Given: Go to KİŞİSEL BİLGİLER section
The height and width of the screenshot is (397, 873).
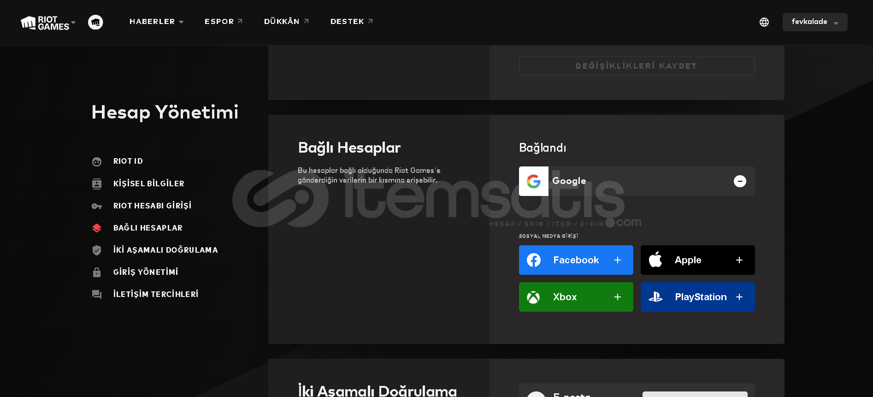Looking at the screenshot, I should (149, 184).
